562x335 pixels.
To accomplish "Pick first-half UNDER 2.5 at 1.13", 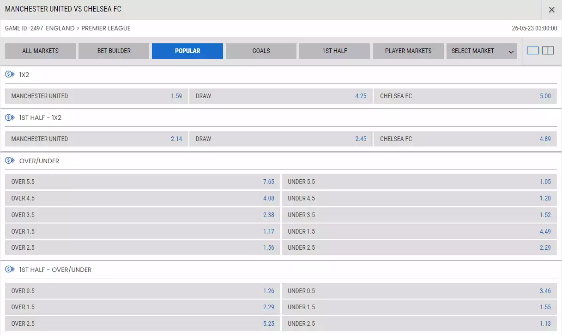I will [419, 324].
